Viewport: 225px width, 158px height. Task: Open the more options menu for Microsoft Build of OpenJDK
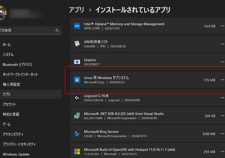222,152
